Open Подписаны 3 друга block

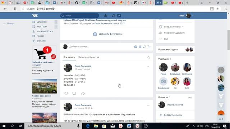[175, 49]
